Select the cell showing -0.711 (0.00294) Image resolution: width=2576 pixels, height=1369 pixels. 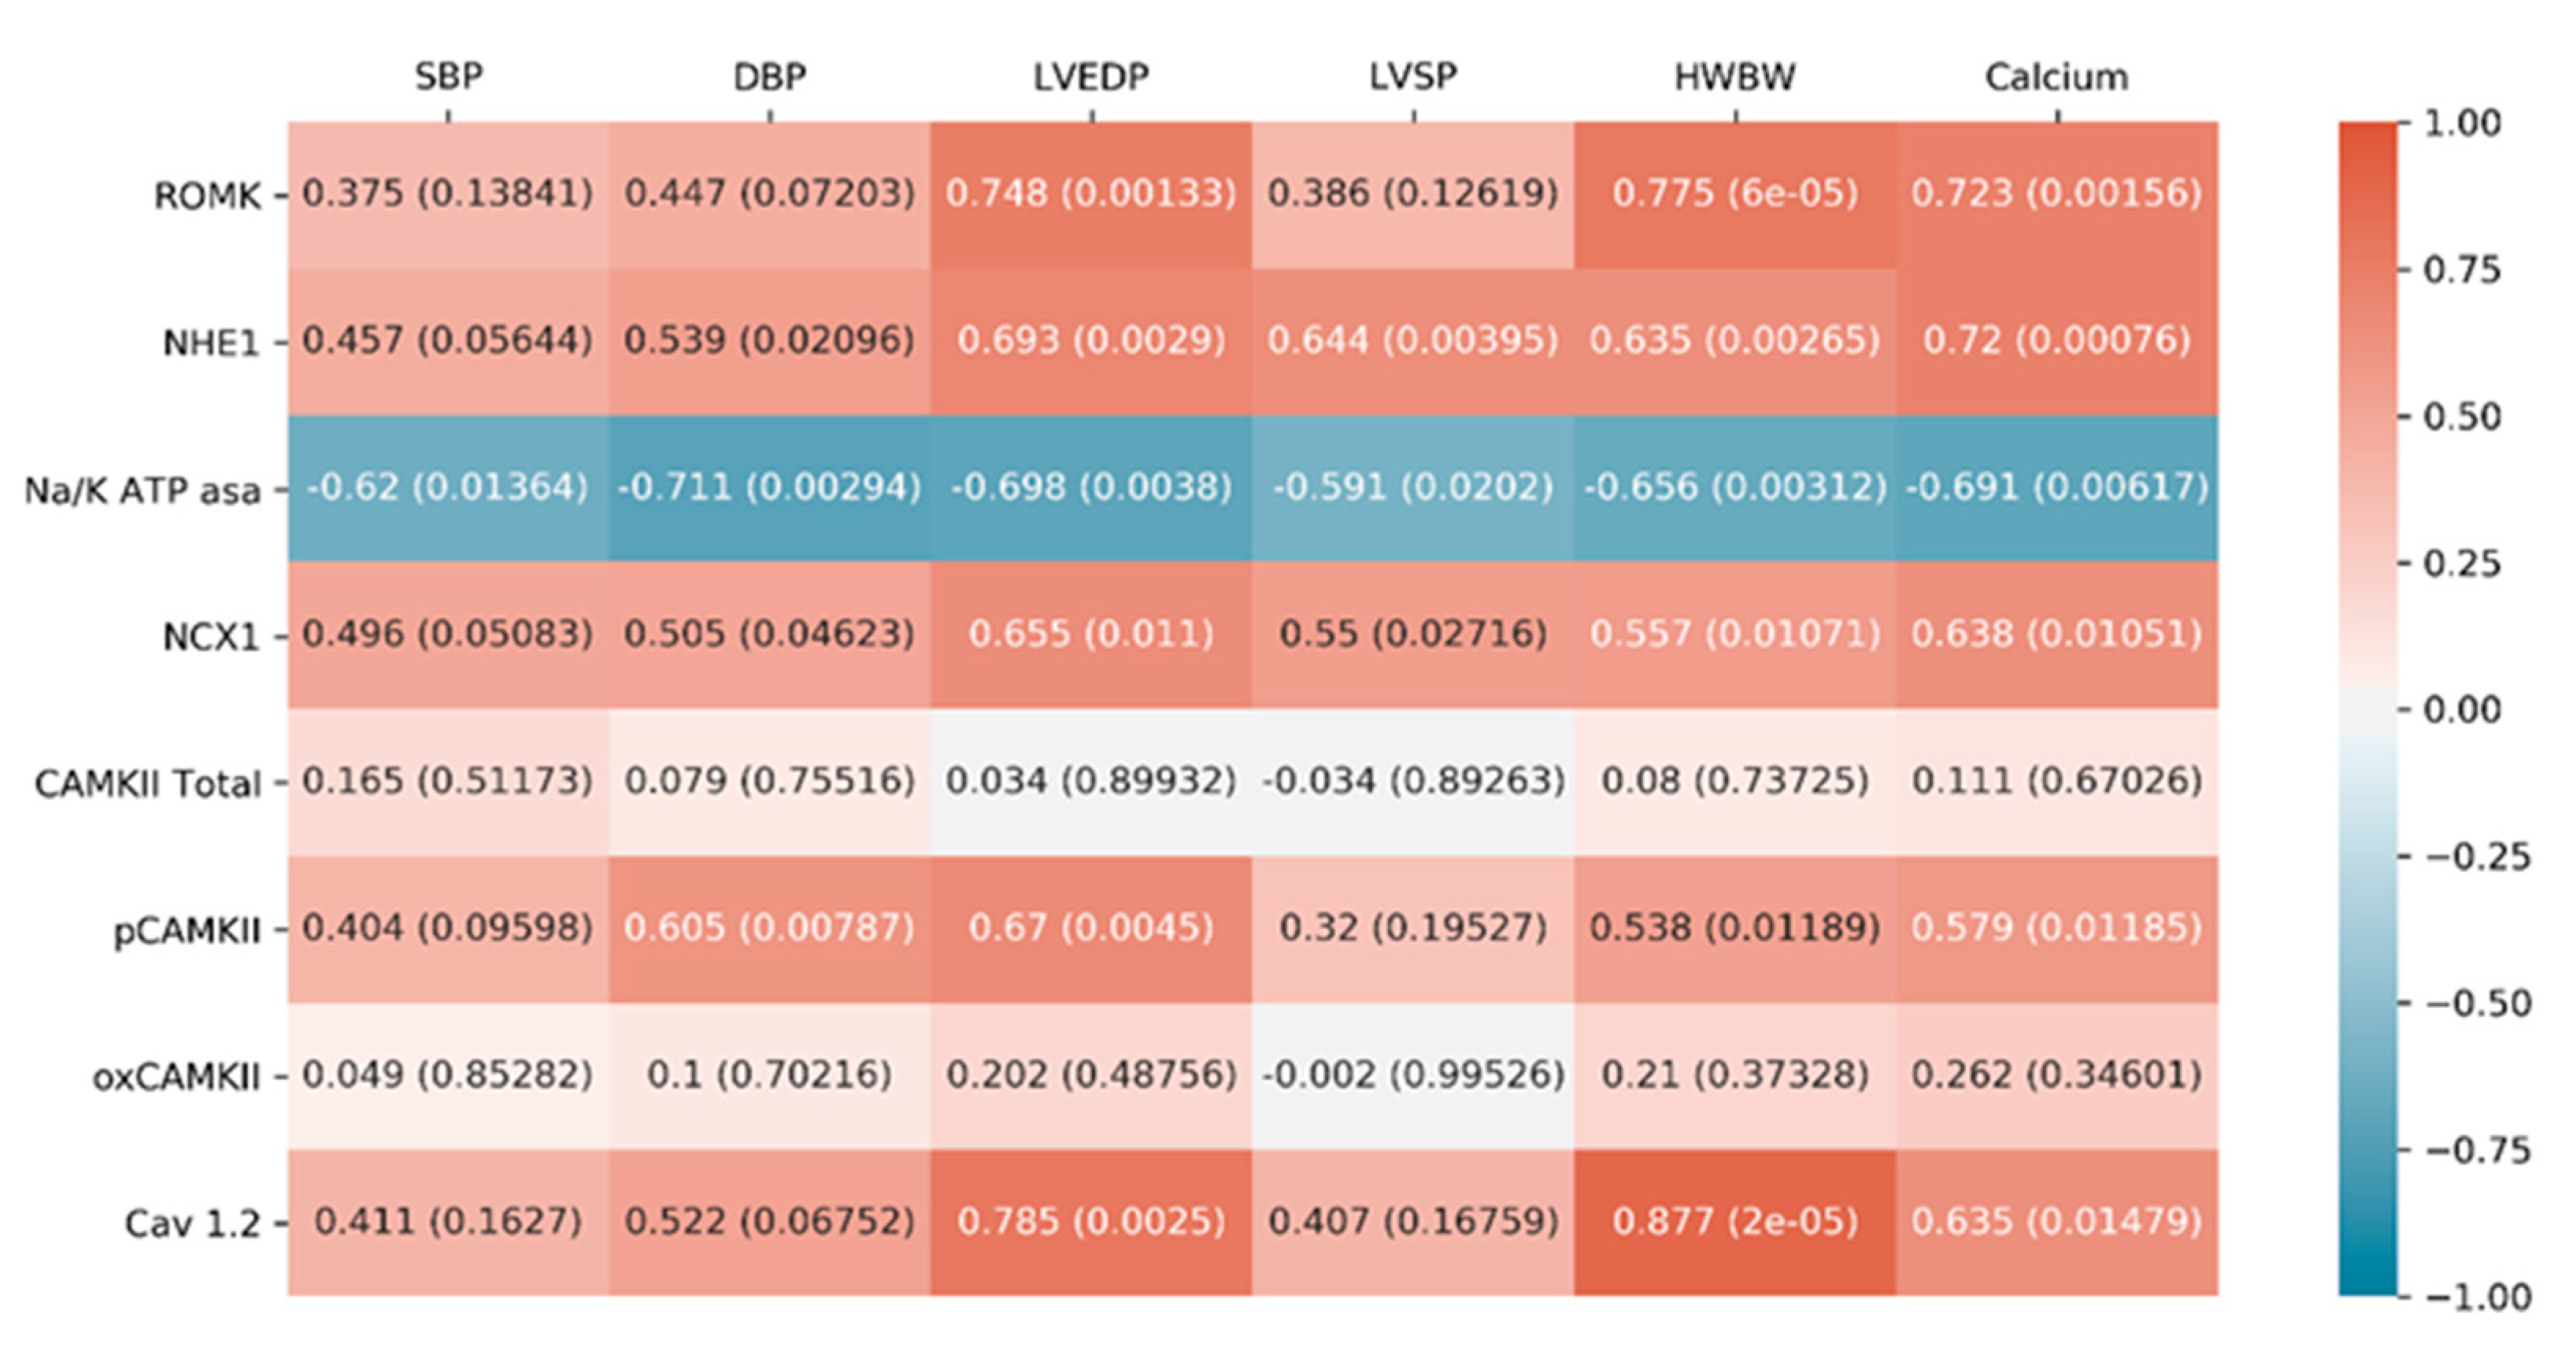(769, 488)
